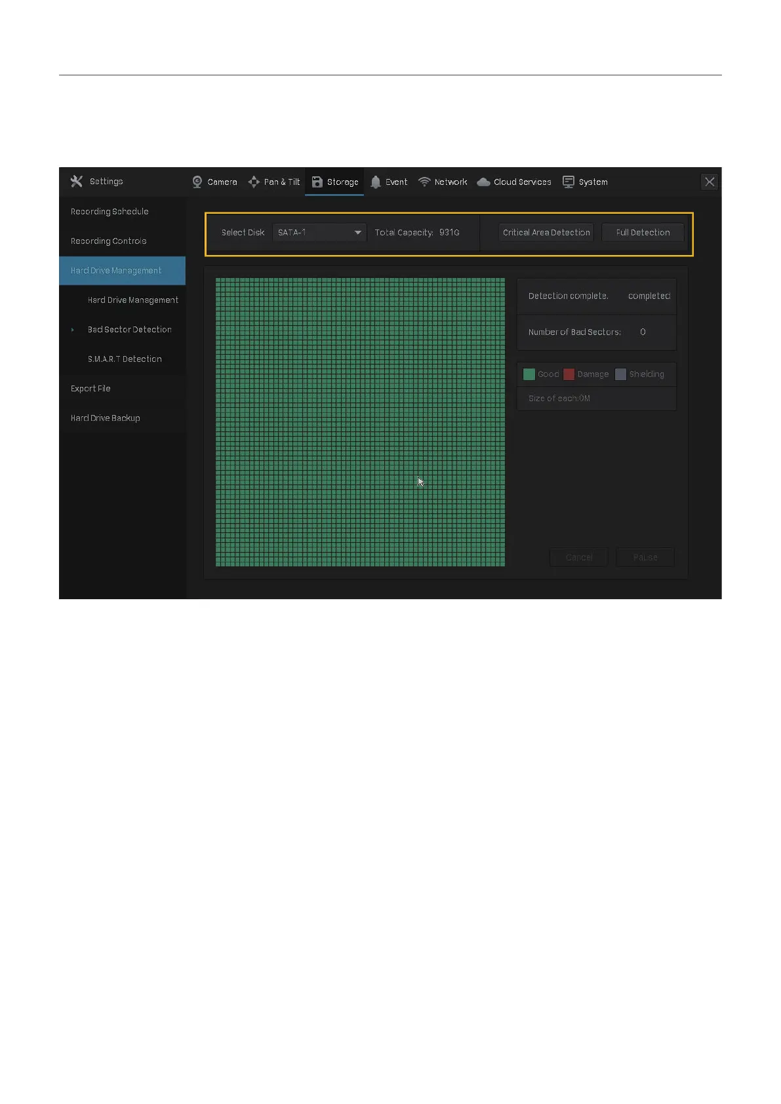Click the red Damage legend swatch

coord(569,374)
